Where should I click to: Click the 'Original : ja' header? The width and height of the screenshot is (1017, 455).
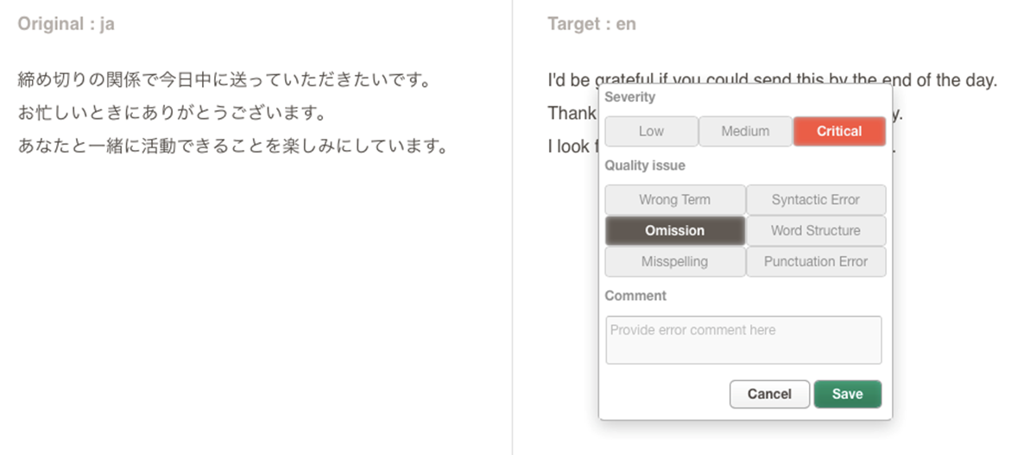[66, 24]
